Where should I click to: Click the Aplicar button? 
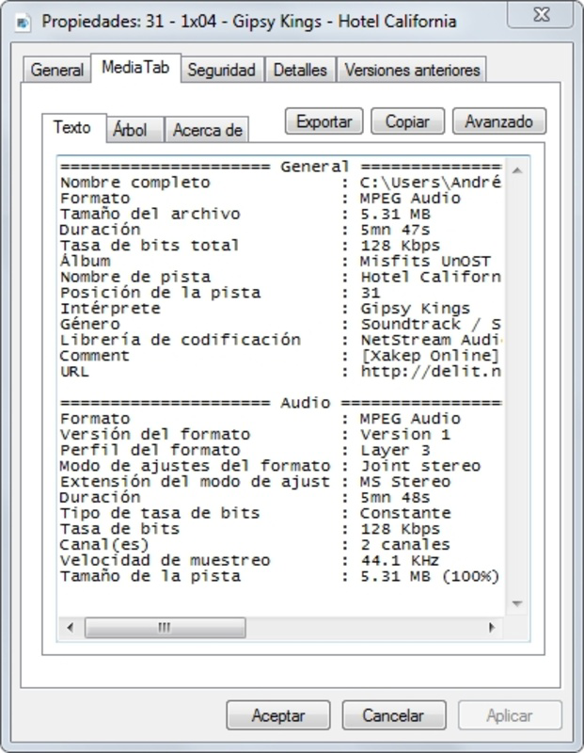point(510,715)
